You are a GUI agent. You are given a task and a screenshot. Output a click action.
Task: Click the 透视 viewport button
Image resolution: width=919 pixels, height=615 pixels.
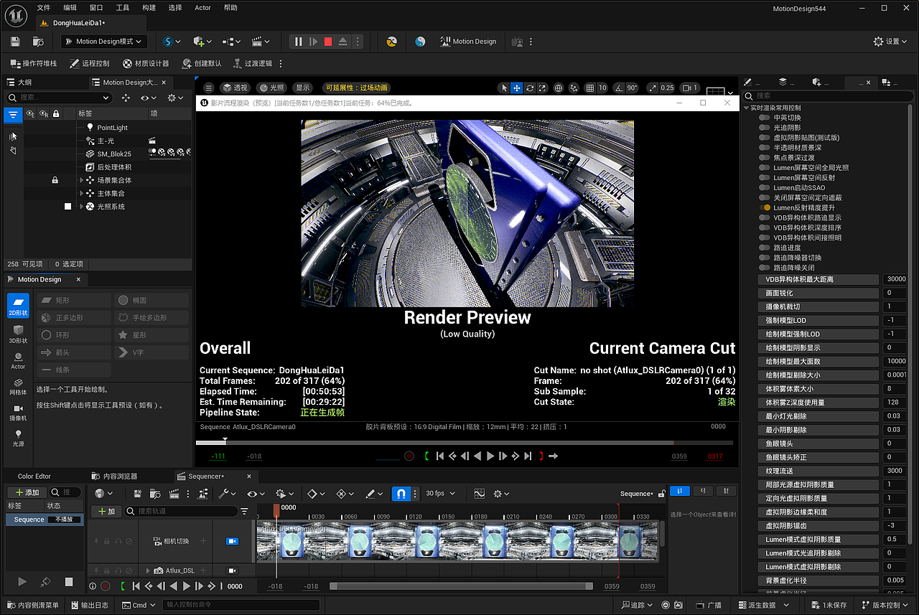click(235, 88)
